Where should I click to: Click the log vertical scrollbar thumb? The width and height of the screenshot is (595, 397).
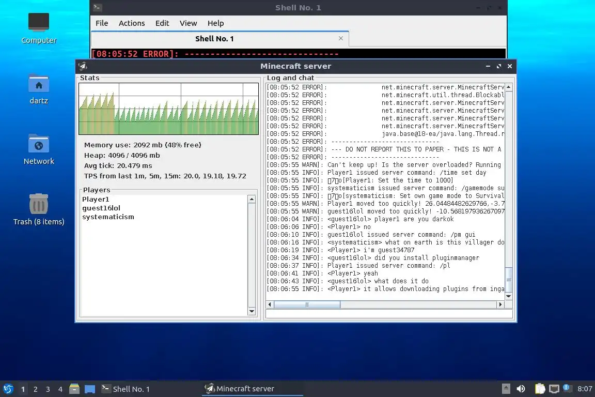(x=508, y=280)
